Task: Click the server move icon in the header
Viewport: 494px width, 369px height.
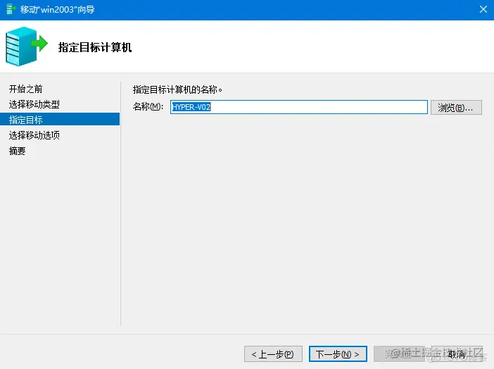Action: [x=27, y=46]
